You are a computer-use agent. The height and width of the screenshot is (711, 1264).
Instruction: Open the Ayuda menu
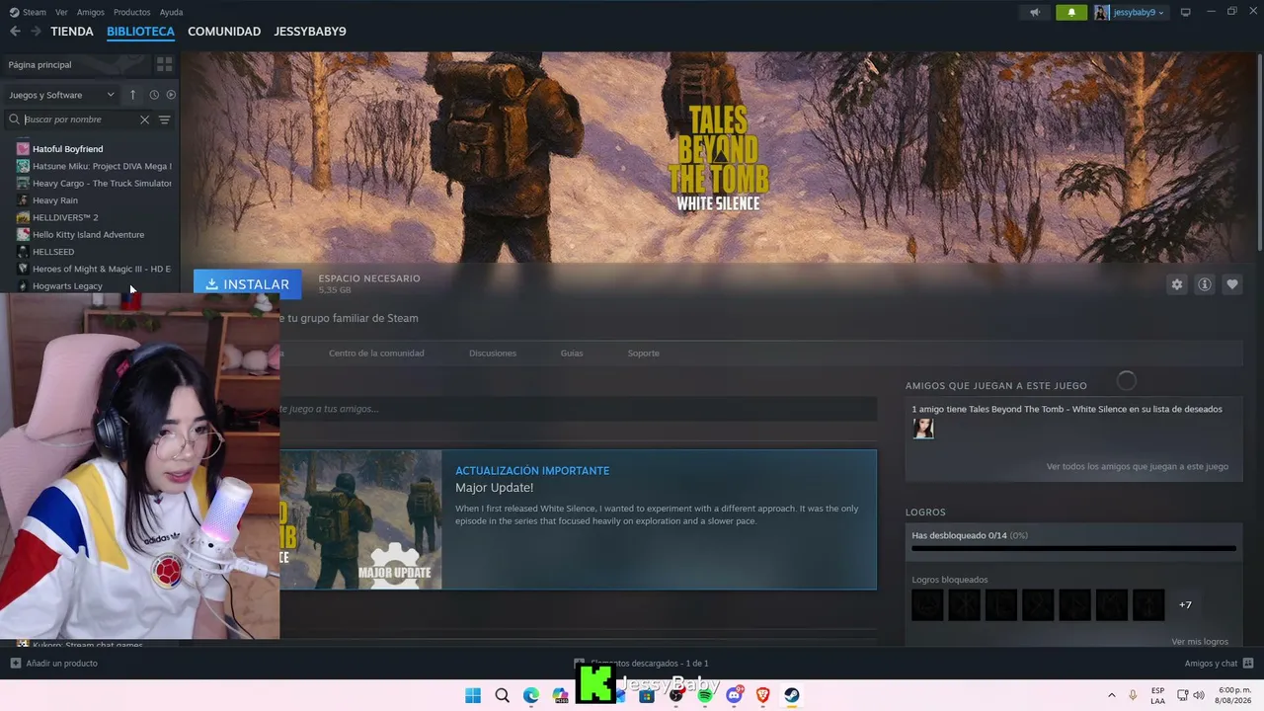172,12
